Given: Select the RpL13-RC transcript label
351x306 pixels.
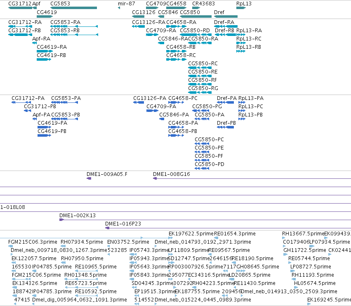Looking at the screenshot, I should click(249, 38).
